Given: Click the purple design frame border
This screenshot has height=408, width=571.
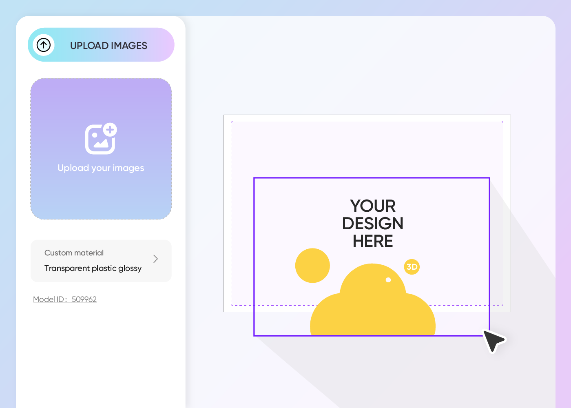Looking at the screenshot, I should click(372, 177).
